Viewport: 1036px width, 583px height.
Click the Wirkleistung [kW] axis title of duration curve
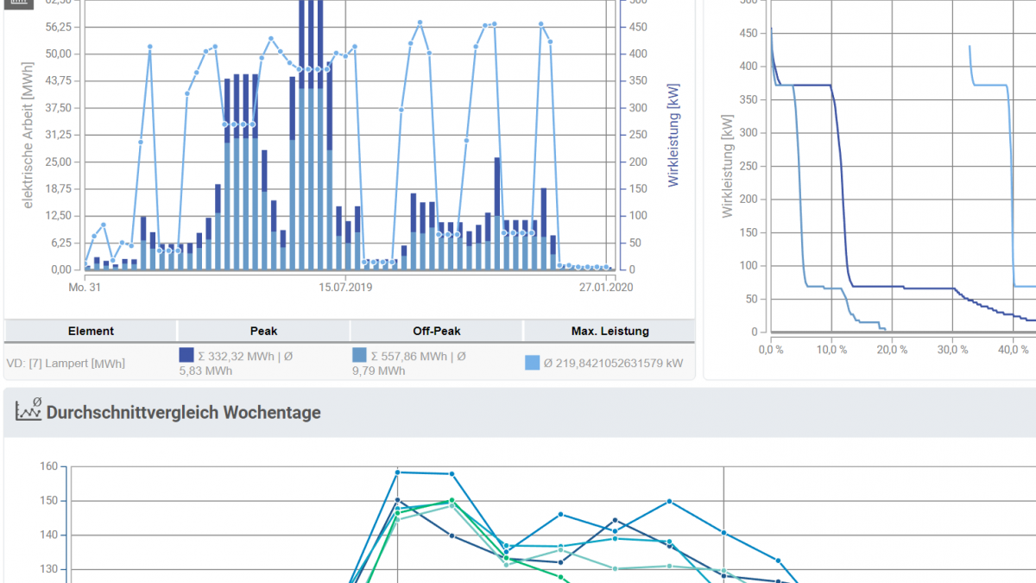tap(727, 167)
